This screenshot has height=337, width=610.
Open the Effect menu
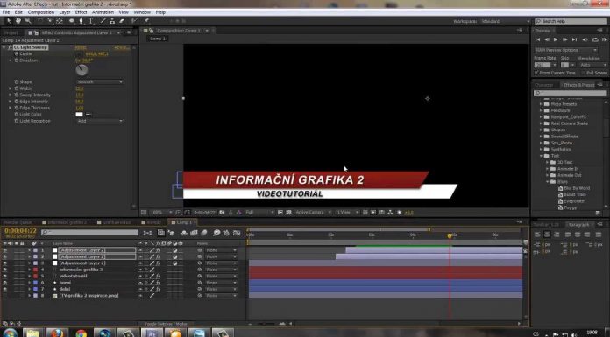coord(81,12)
